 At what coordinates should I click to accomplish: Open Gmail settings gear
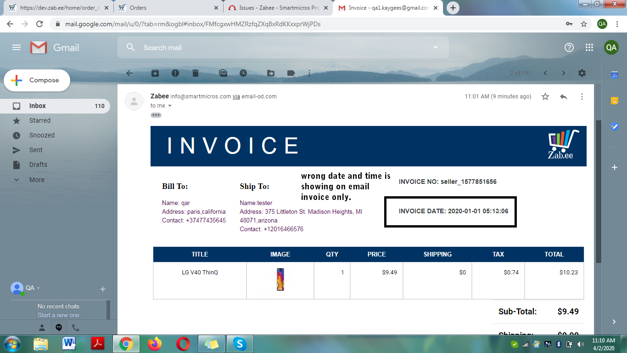pos(582,73)
